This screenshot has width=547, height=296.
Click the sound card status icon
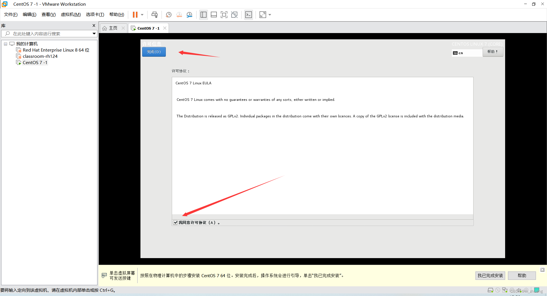coord(519,290)
